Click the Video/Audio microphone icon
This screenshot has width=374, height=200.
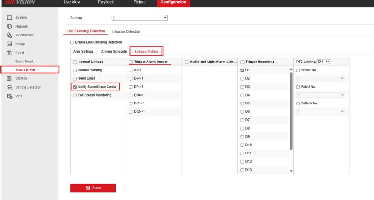point(9,35)
